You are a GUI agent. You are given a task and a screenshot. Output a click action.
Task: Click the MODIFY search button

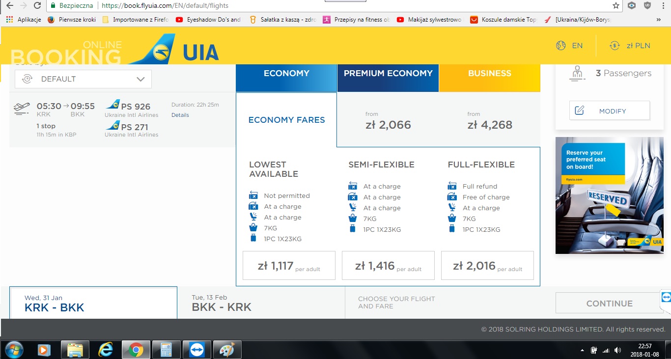pos(609,110)
